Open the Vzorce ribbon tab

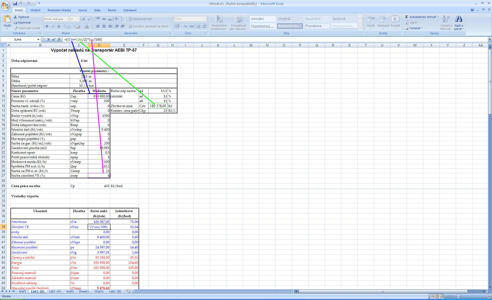[x=82, y=10]
